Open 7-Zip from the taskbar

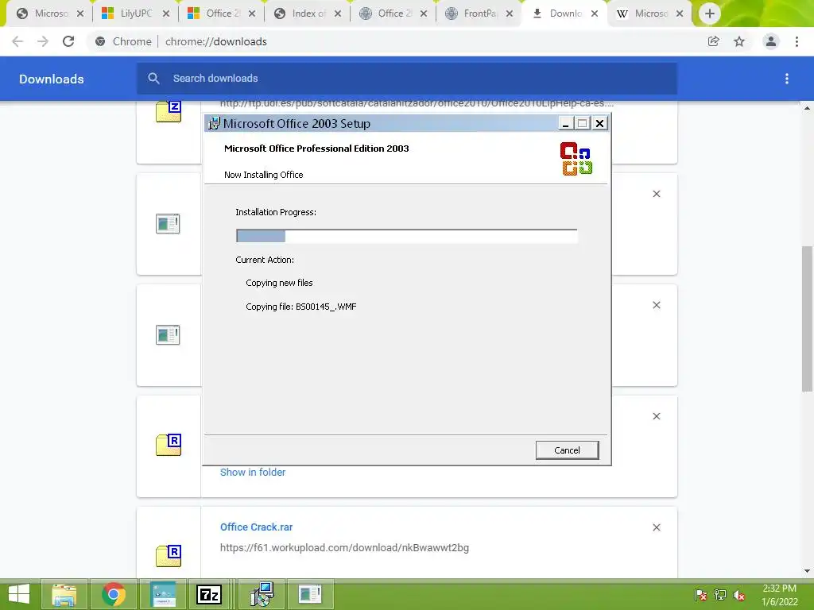pyautogui.click(x=209, y=594)
